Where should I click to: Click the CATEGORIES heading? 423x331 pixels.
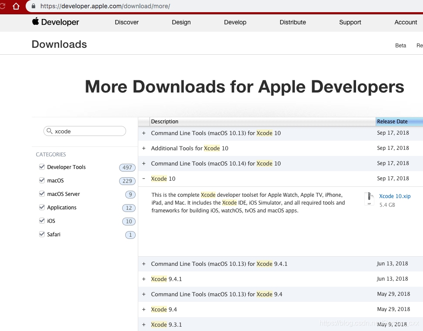[x=51, y=155]
